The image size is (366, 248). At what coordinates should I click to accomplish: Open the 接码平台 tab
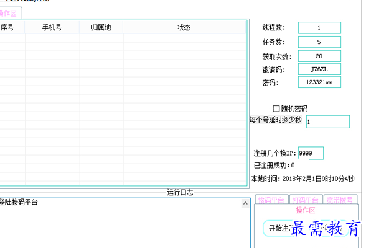pyautogui.click(x=271, y=200)
